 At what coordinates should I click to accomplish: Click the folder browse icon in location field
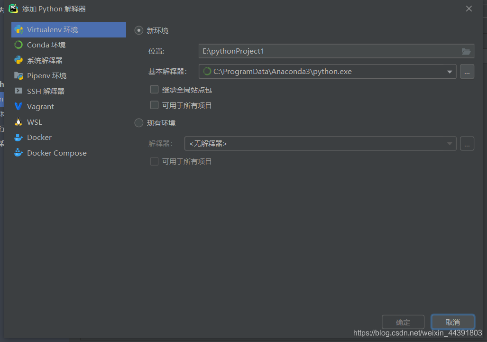[x=466, y=51]
